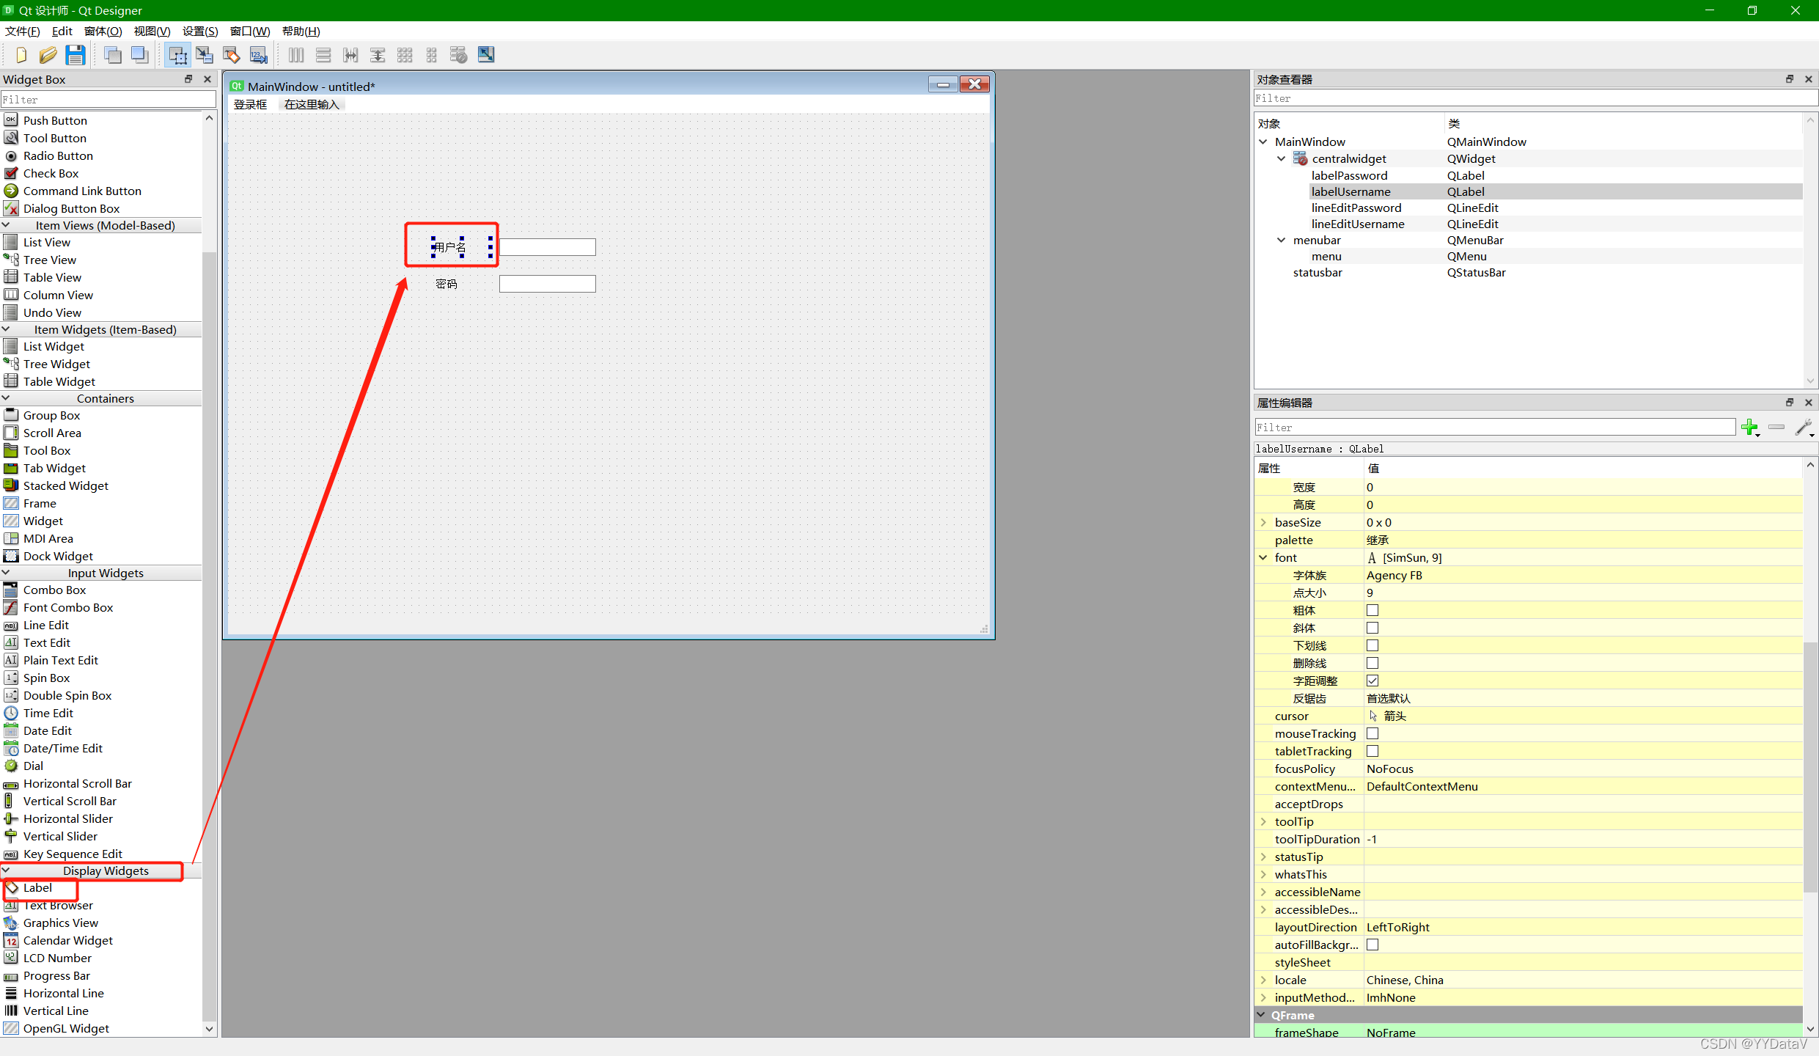Activate the Edit Buddies tag icon
Screen dimensions: 1819x1056
pos(232,55)
